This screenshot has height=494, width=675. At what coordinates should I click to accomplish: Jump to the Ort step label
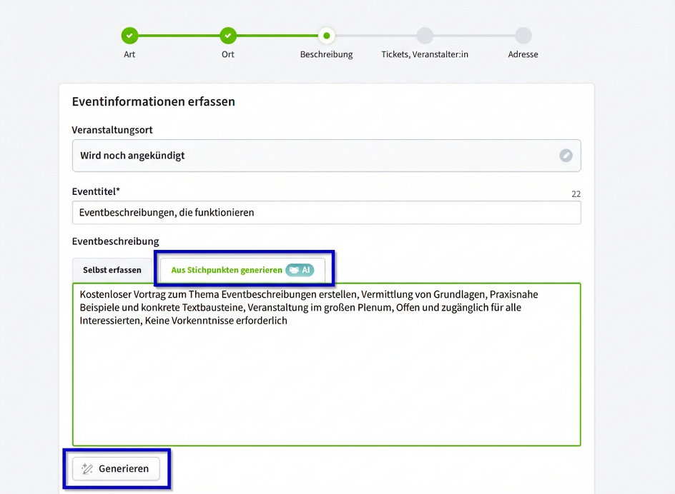point(228,54)
